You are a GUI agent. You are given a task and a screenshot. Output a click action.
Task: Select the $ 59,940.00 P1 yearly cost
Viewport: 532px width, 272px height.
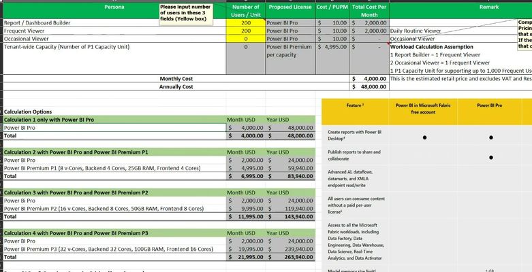(x=290, y=168)
